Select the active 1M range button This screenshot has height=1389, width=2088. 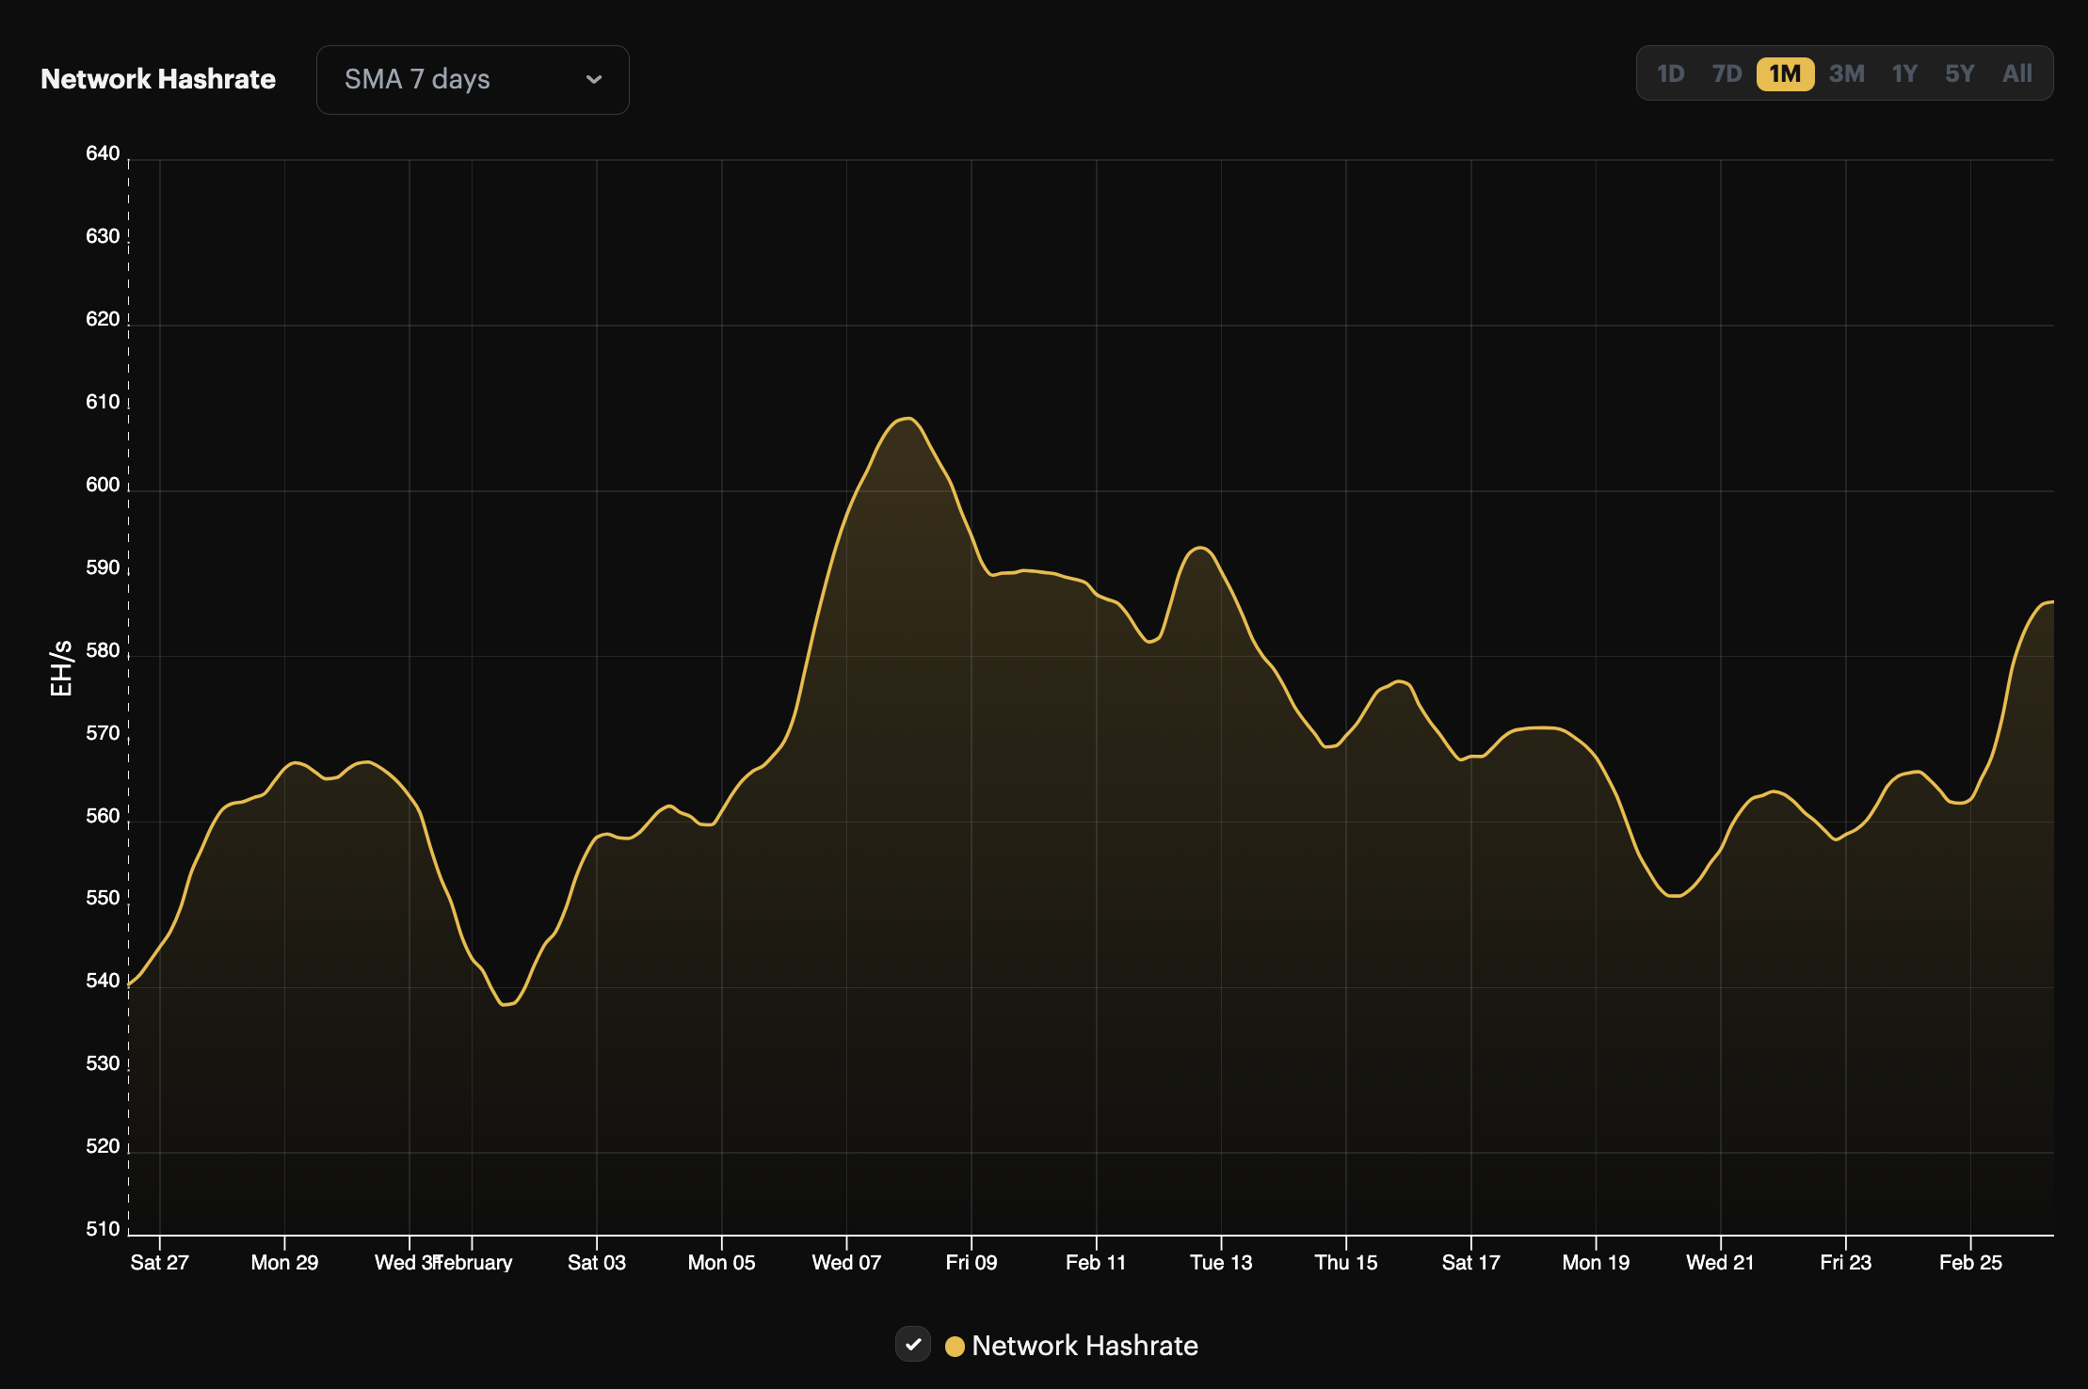[x=1786, y=72]
